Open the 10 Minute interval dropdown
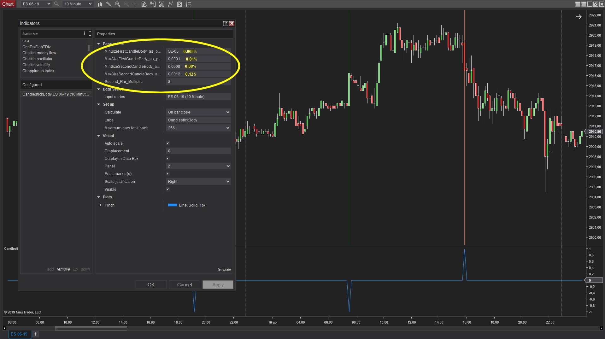The height and width of the screenshot is (339, 605). [x=78, y=4]
